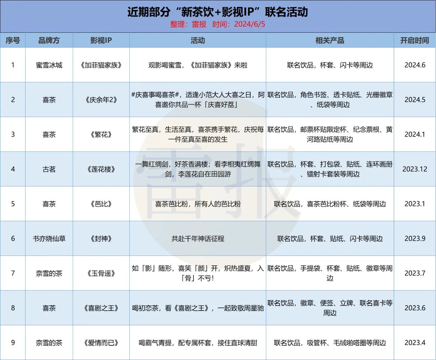The height and width of the screenshot is (360, 436).
Task: Click the 影视IP column header
Action: point(101,41)
